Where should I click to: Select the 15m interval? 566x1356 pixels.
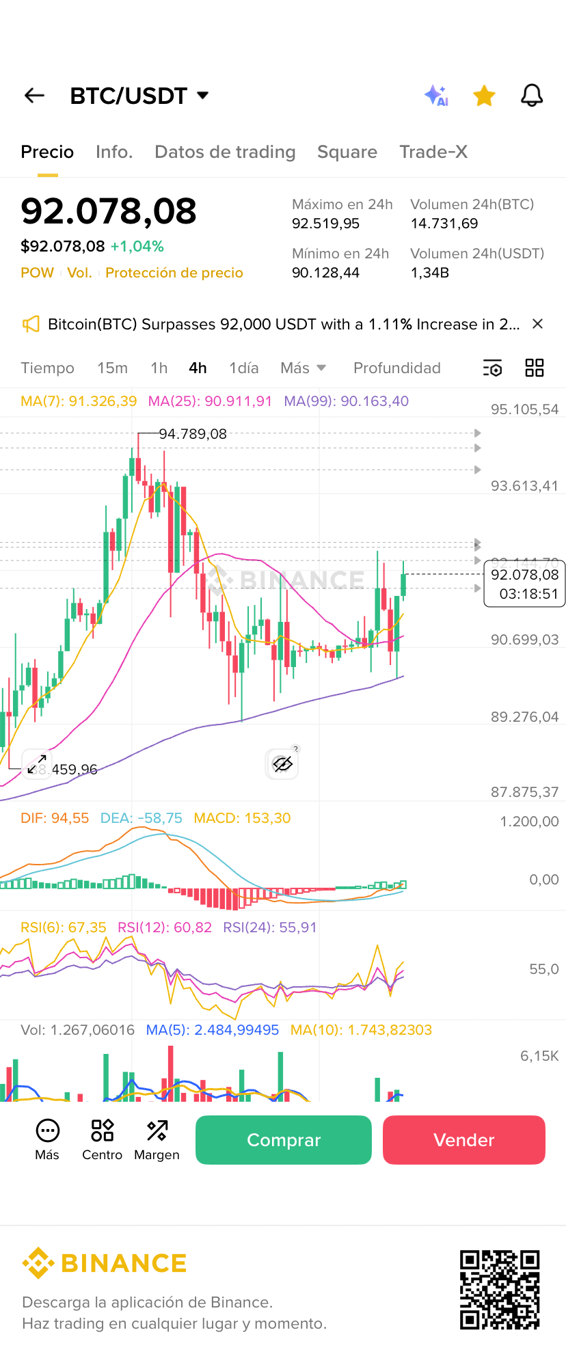112,368
